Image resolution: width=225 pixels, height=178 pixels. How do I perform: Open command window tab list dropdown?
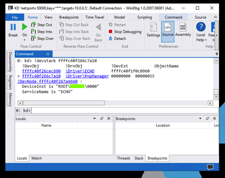coord(217,54)
